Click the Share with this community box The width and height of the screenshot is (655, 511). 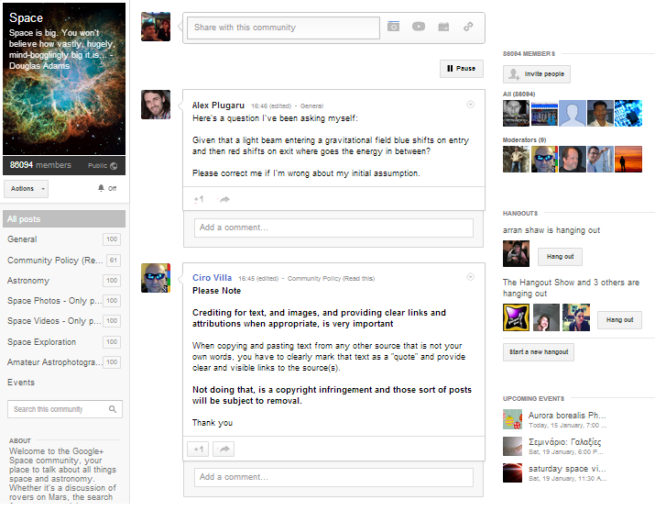click(x=283, y=28)
